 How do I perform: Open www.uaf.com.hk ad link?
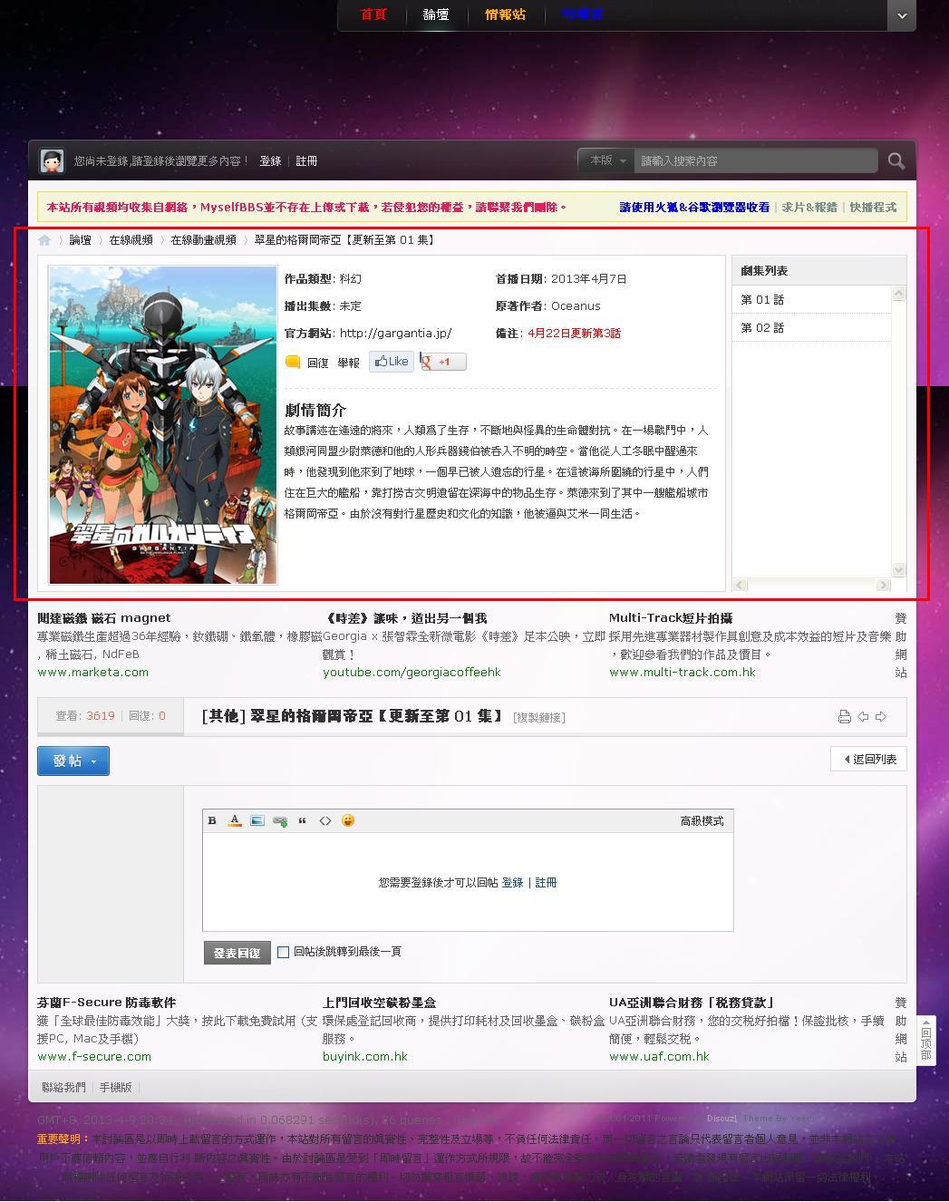tap(659, 1057)
